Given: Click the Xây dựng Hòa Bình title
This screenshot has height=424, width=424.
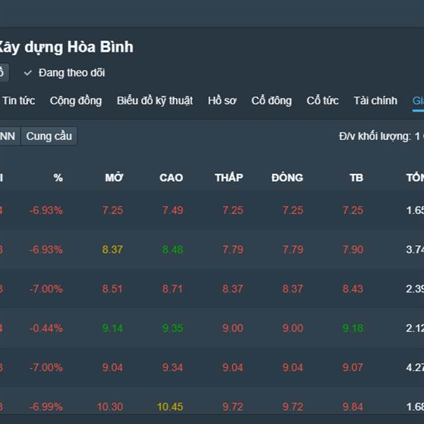Looking at the screenshot, I should coord(66,47).
